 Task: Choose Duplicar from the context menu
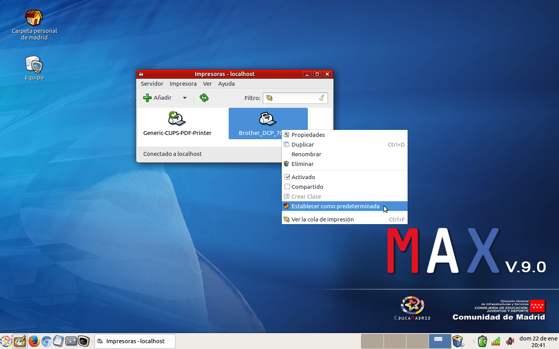(x=344, y=144)
